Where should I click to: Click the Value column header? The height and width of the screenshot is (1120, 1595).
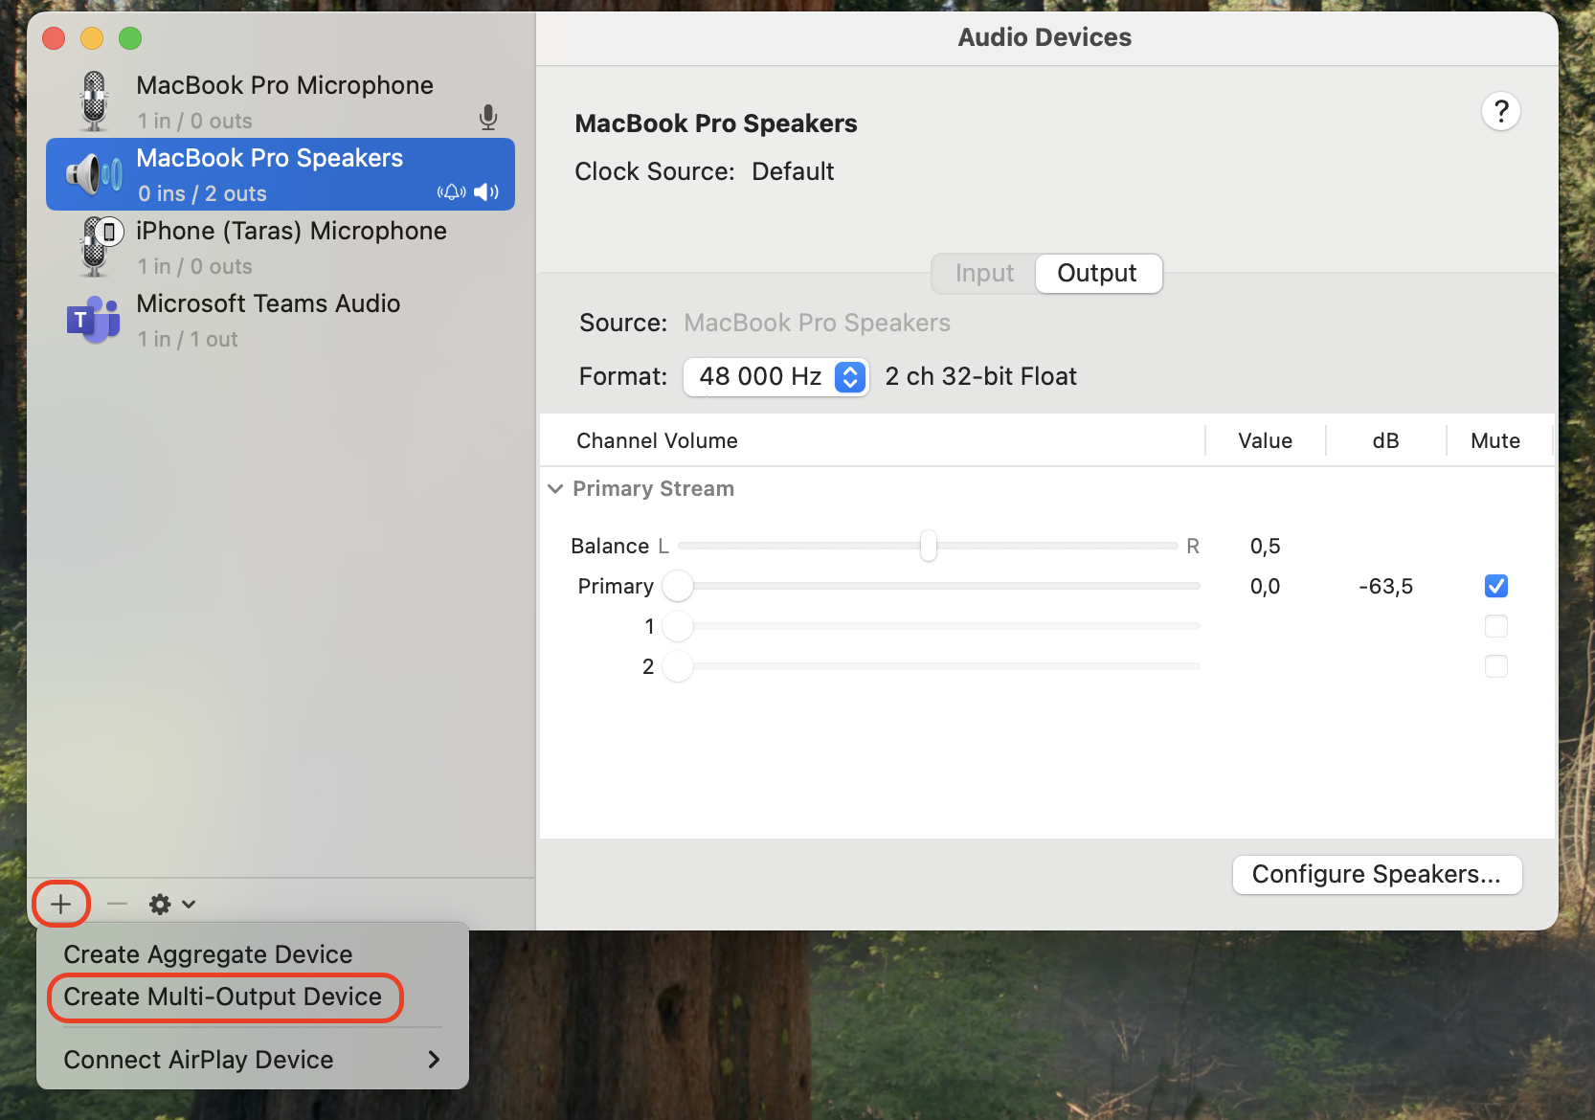(1265, 441)
